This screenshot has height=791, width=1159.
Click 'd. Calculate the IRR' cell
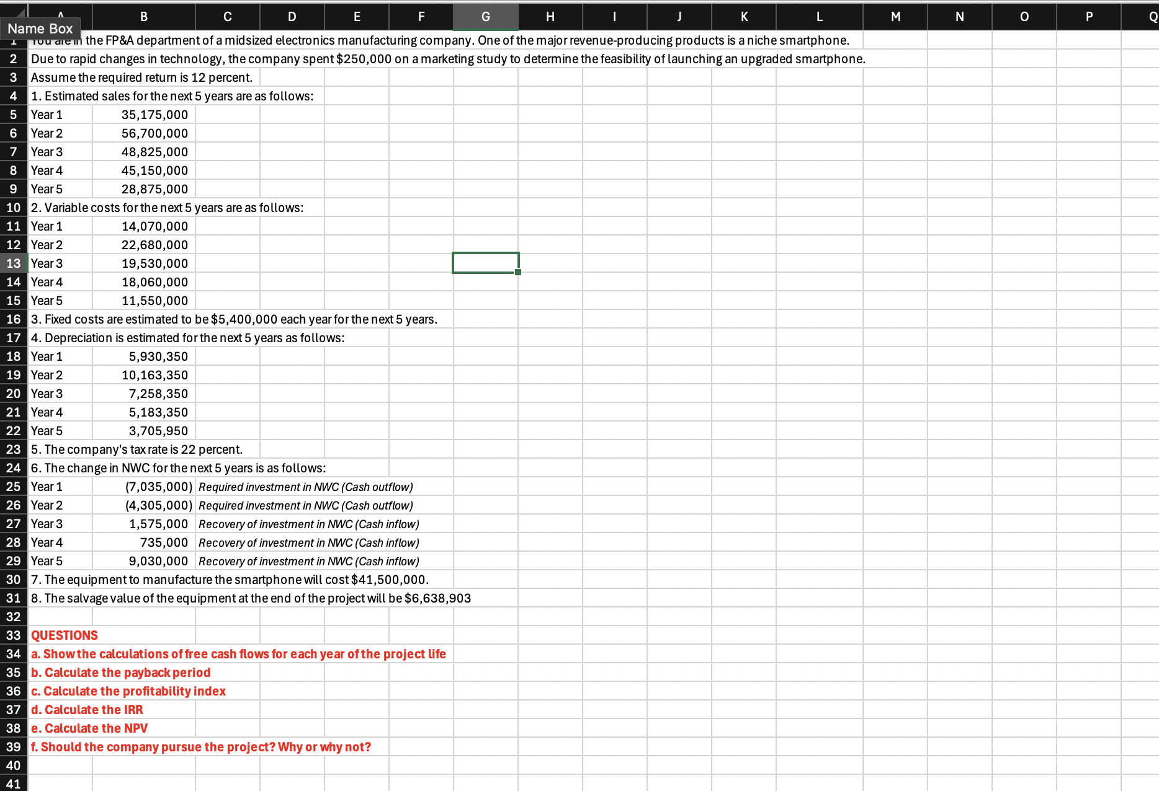87,710
